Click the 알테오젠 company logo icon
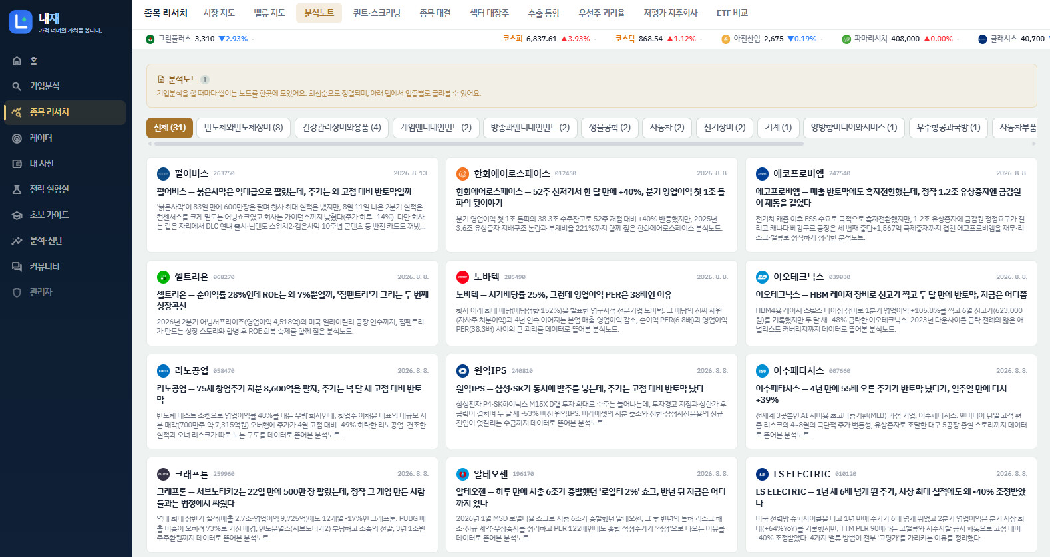1050x557 pixels. 462,474
